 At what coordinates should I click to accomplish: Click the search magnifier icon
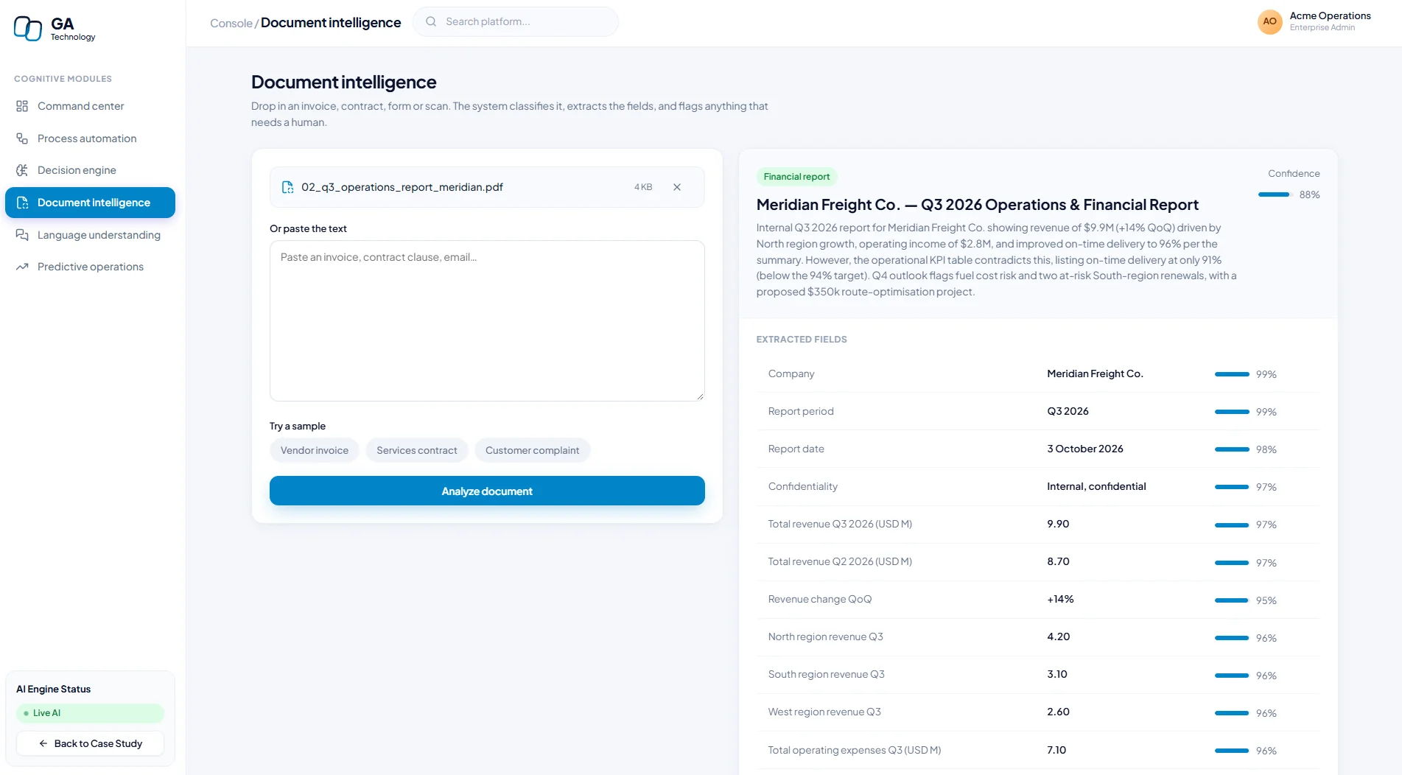coord(431,21)
